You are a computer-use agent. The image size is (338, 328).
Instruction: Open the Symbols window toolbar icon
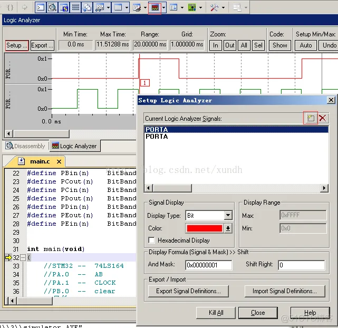pyautogui.click(x=64, y=7)
